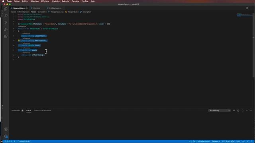Open the Fenêtre menu
Viewport: 255px width, 143px height.
(85, 1)
